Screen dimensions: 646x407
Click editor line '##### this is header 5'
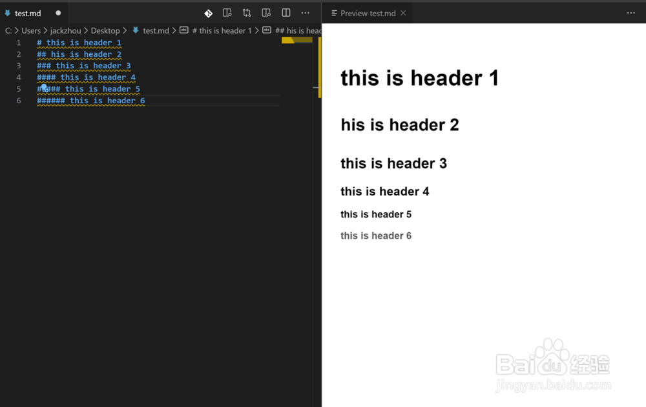pyautogui.click(x=89, y=89)
